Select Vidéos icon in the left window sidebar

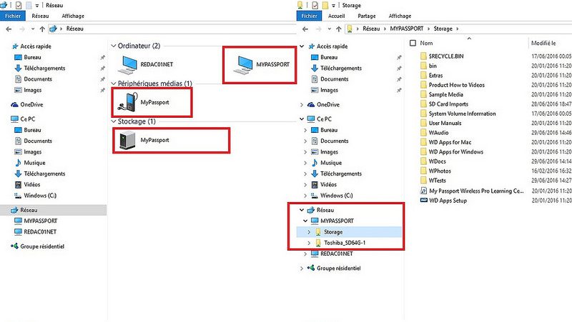pos(19,185)
